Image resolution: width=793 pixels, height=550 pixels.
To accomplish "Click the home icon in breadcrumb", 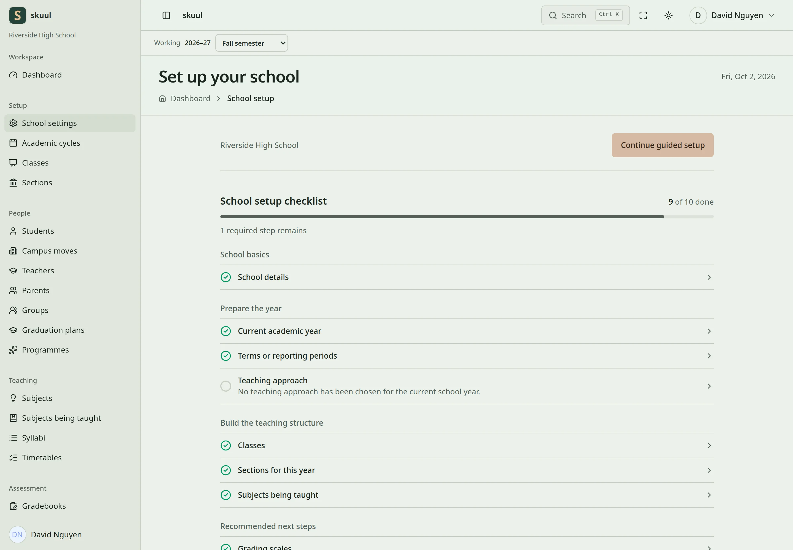I will tap(162, 98).
